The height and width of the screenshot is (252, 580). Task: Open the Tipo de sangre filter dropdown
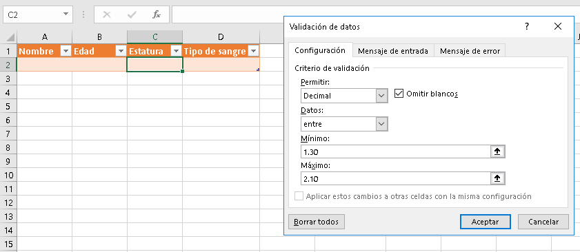pyautogui.click(x=253, y=52)
